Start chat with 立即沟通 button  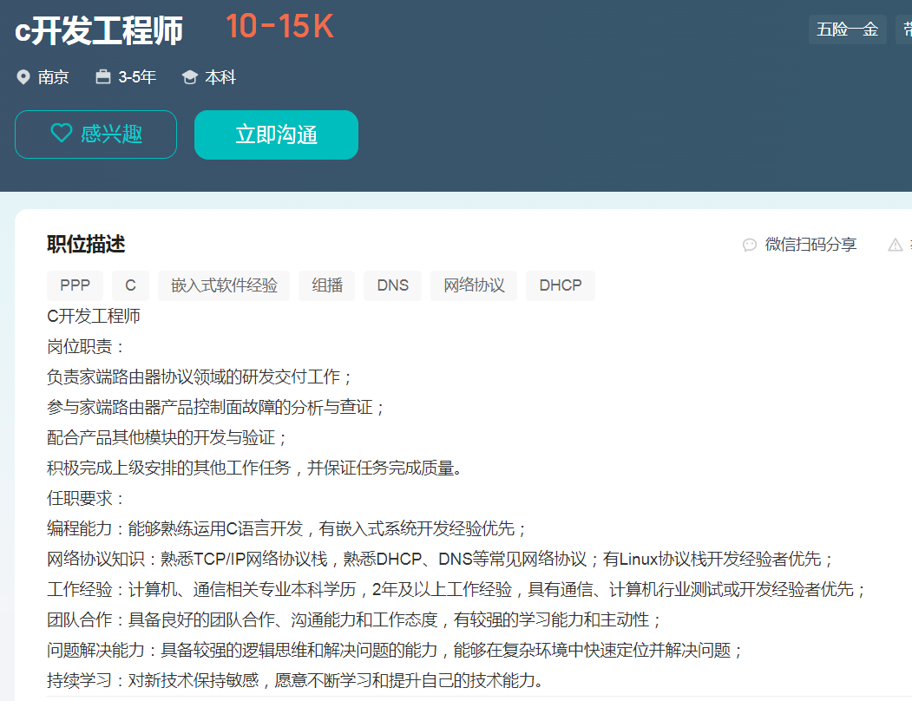point(276,134)
